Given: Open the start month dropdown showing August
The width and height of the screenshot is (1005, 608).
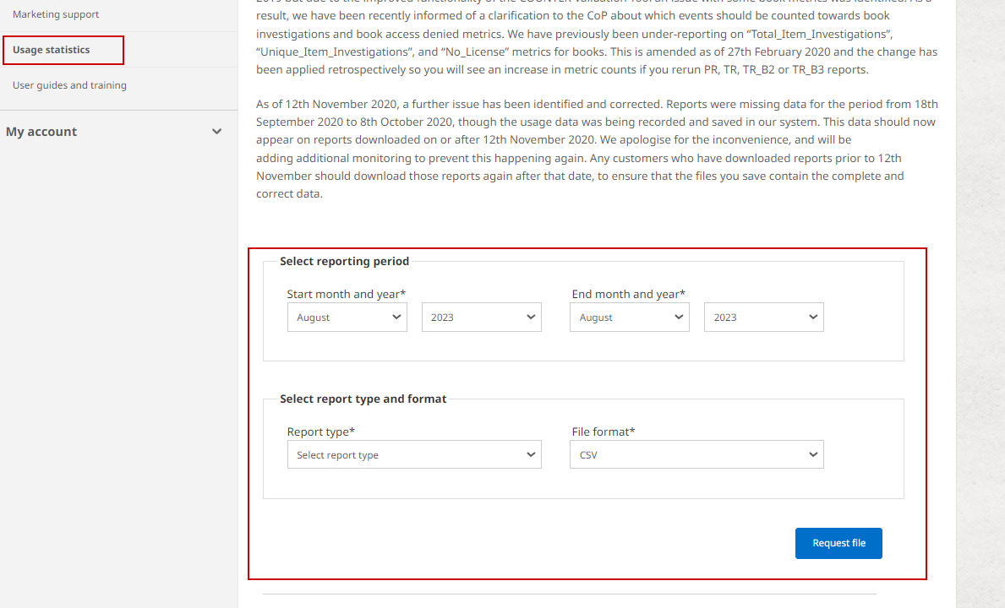Looking at the screenshot, I should [x=347, y=318].
